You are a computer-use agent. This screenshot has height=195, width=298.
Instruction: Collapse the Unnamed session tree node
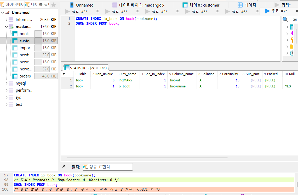tap(2, 13)
